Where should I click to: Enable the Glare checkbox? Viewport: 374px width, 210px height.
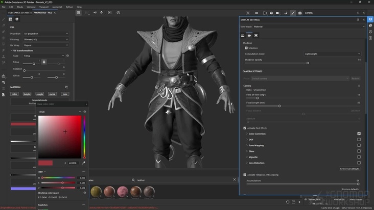tap(359, 151)
